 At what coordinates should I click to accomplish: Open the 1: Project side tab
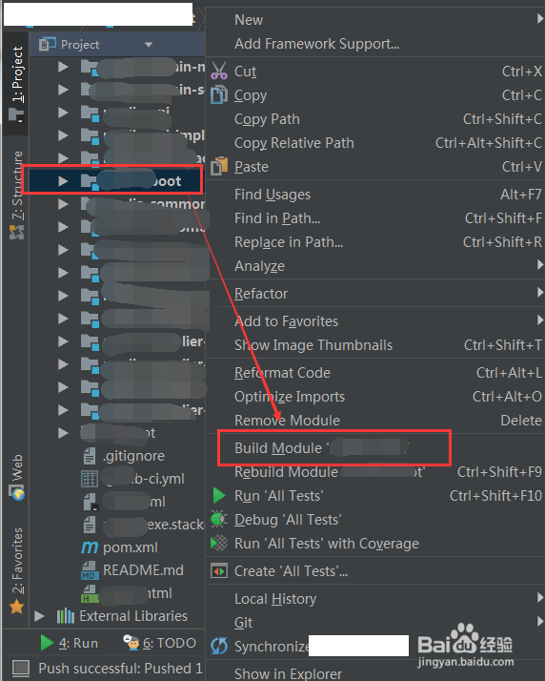click(16, 85)
